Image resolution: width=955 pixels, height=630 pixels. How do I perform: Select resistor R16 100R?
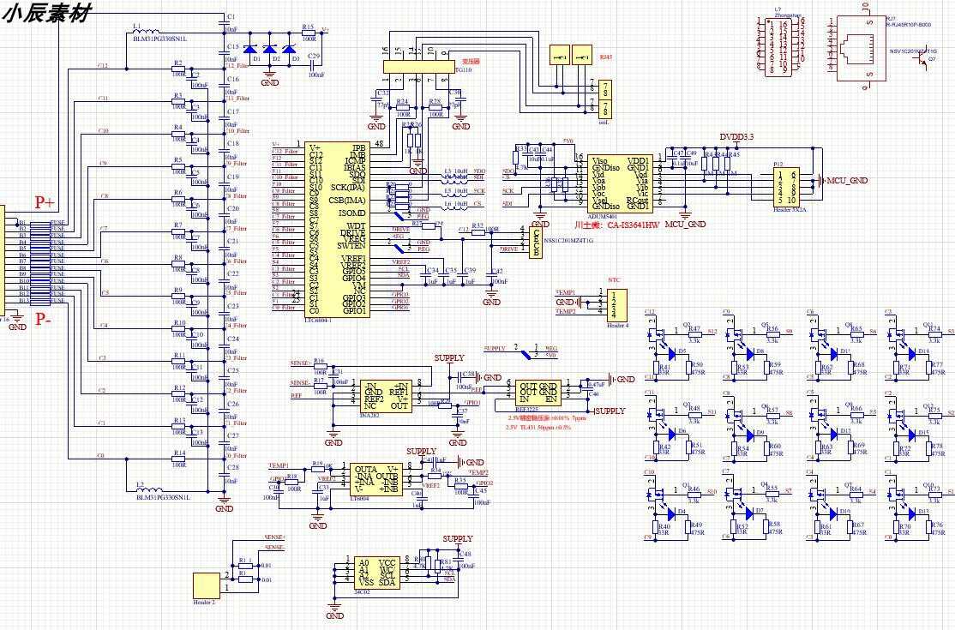(x=320, y=366)
